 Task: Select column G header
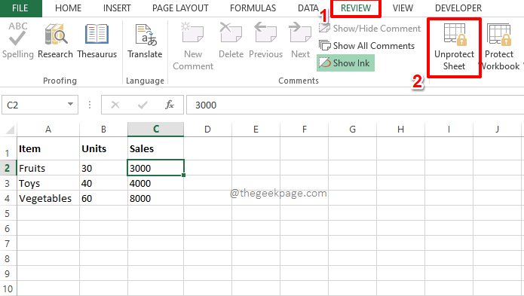click(352, 130)
